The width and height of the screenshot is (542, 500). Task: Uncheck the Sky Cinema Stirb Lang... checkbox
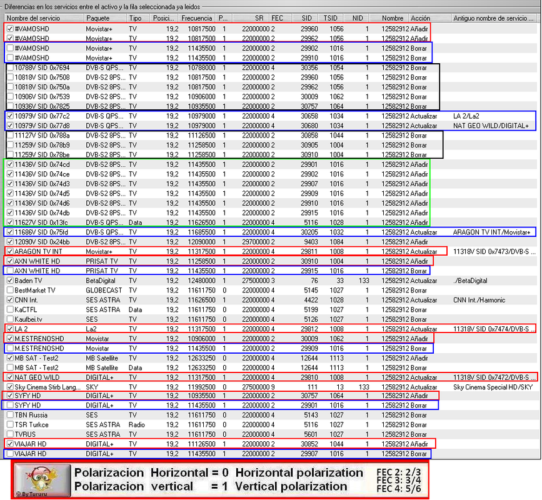point(10,387)
